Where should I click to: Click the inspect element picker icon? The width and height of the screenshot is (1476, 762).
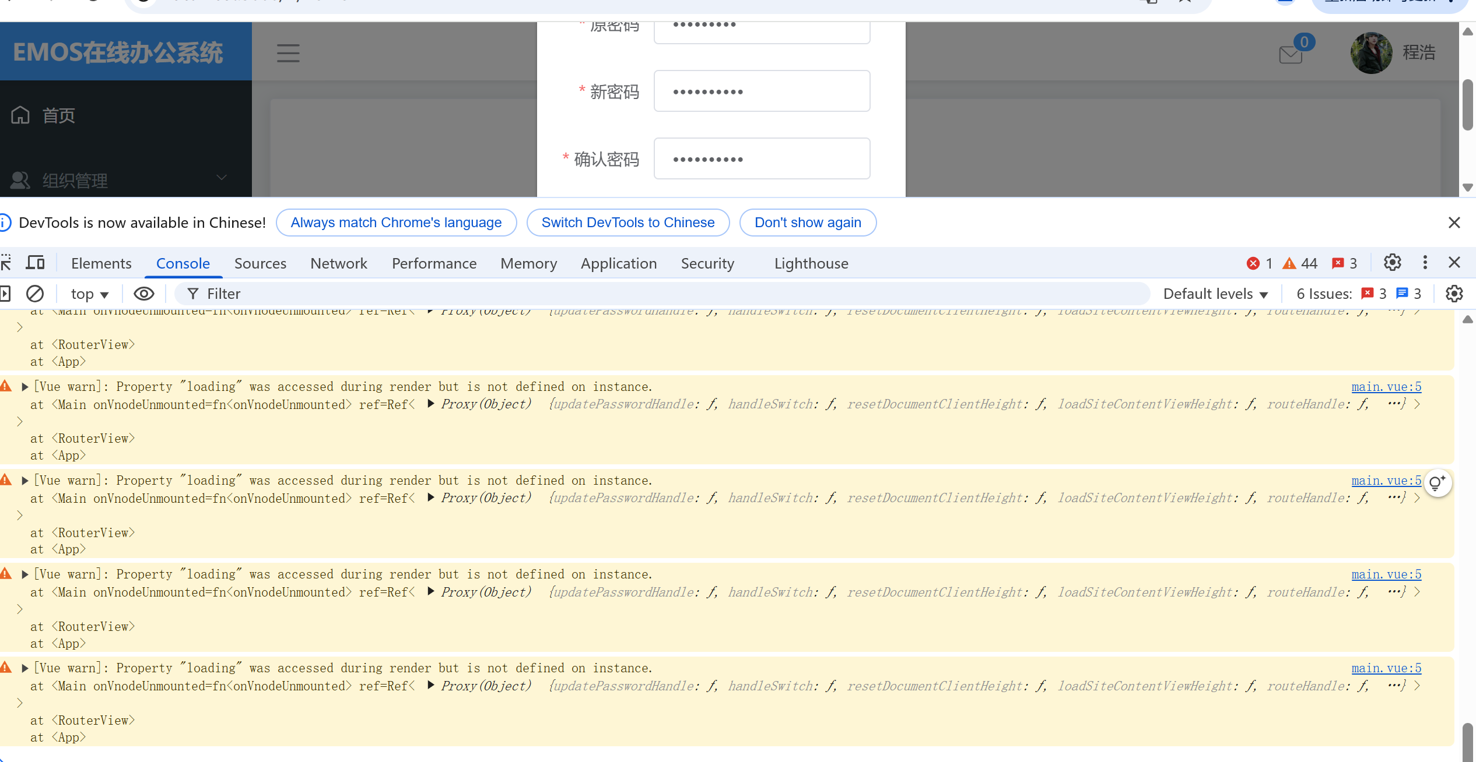[6, 263]
